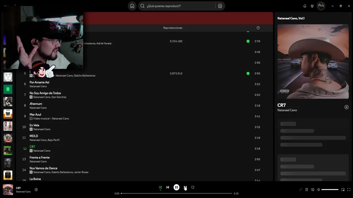Go to Spotify Home
Image resolution: width=353 pixels, height=198 pixels.
[132, 6]
